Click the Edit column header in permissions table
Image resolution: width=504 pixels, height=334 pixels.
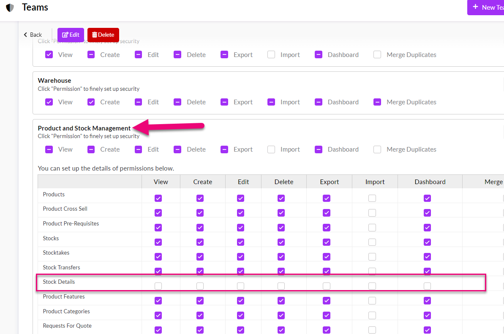click(243, 182)
